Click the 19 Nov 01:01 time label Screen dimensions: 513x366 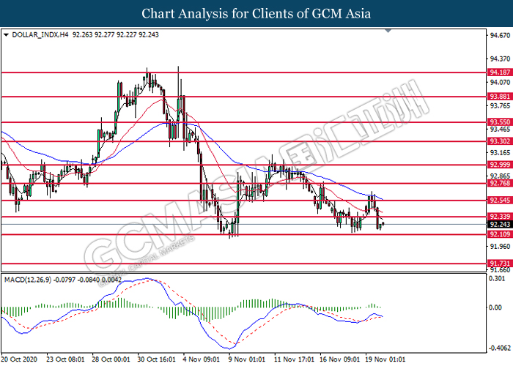click(x=385, y=359)
